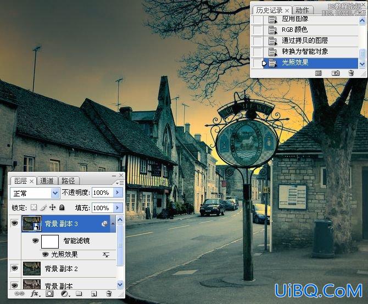Select the RGB 颜色 history state
Image resolution: width=368 pixels, height=304 pixels.
[x=311, y=30]
